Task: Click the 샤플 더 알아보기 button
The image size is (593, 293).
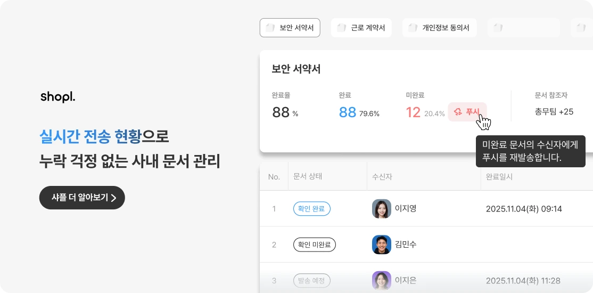Action: coord(82,198)
